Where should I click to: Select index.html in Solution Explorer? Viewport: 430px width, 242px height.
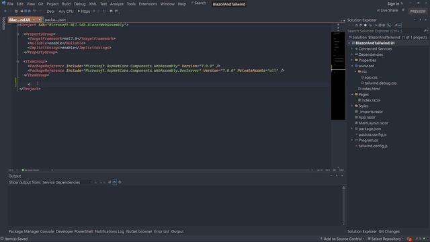tap(370, 89)
